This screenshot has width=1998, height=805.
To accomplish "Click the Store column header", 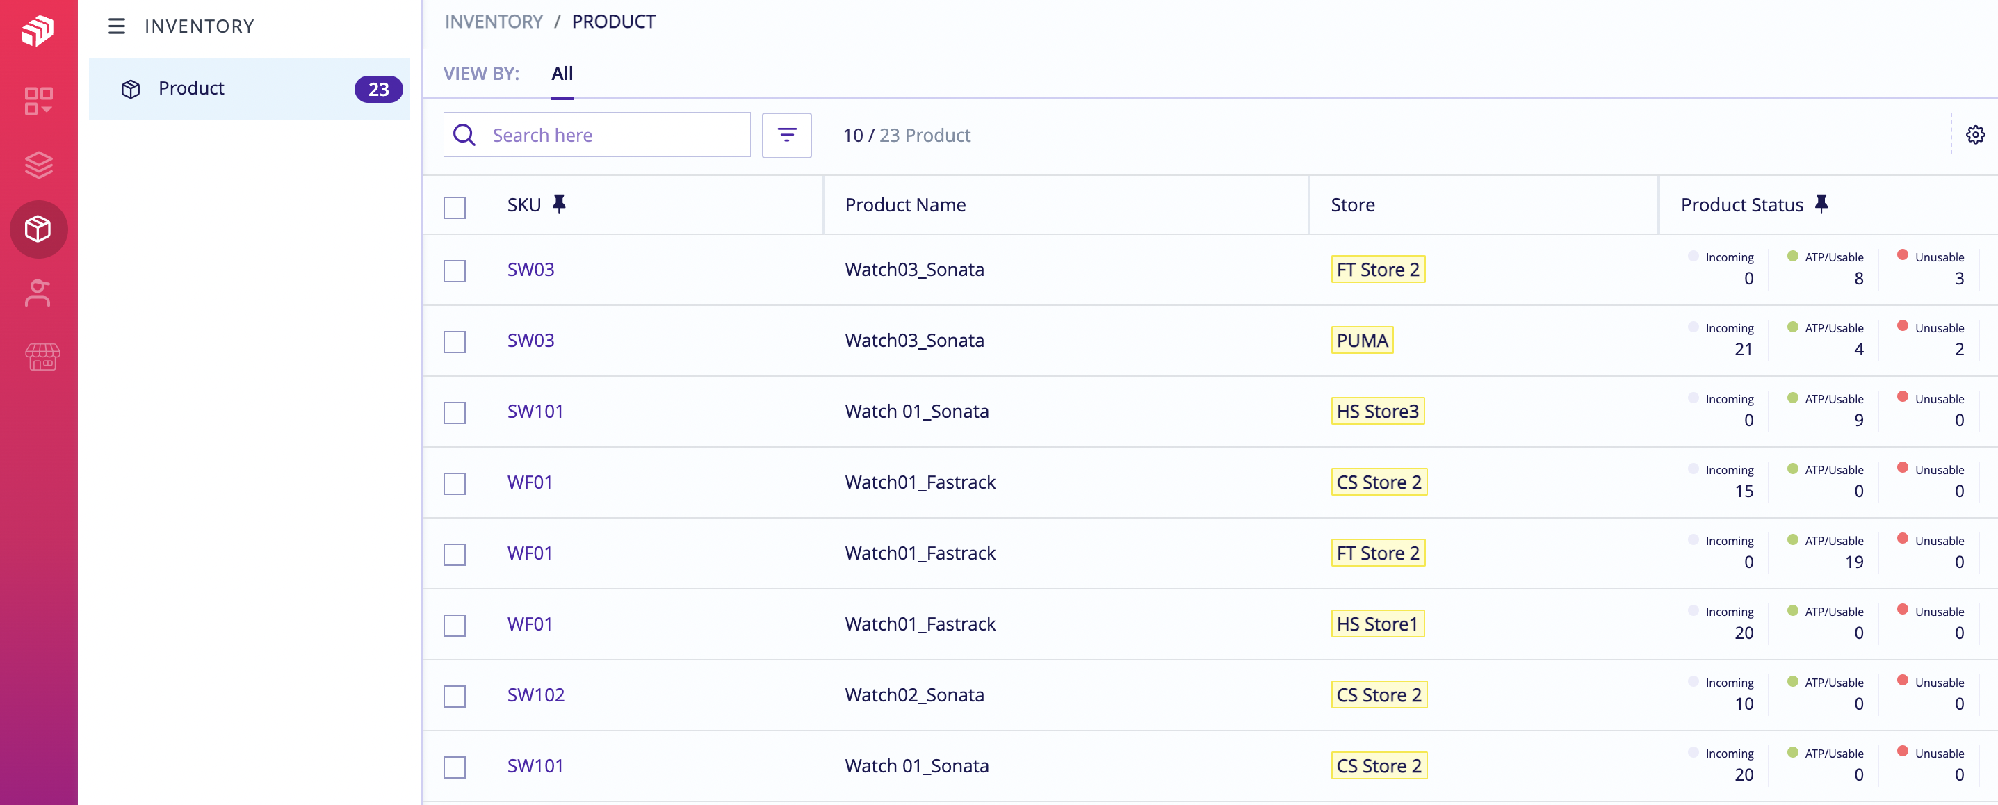I will point(1353,205).
